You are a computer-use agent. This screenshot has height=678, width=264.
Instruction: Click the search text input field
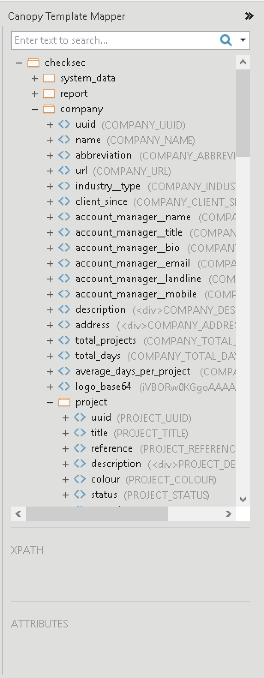tap(116, 40)
